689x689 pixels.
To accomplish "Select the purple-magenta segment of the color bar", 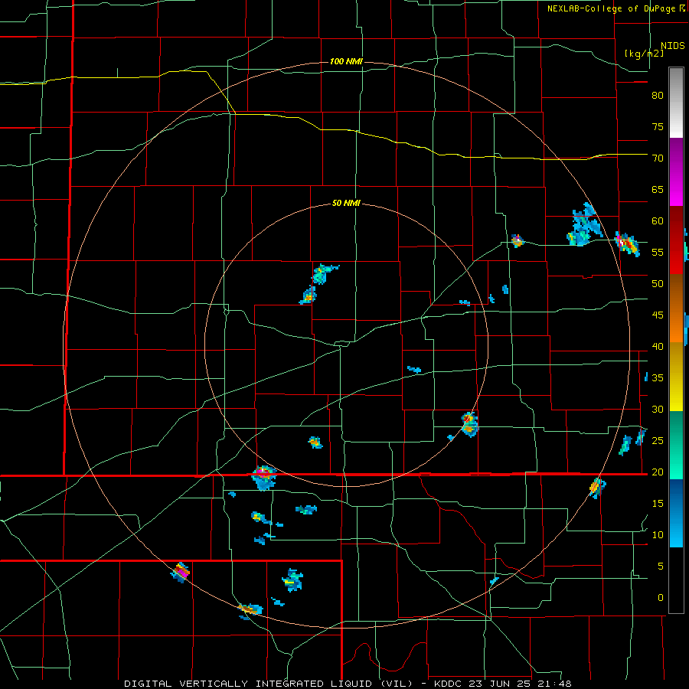I will [x=676, y=171].
